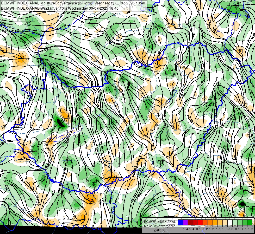Click the bright red swatch between -3.5 and -3

200,223
